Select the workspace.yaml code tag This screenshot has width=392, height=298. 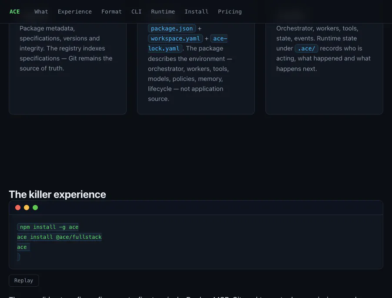tap(175, 38)
